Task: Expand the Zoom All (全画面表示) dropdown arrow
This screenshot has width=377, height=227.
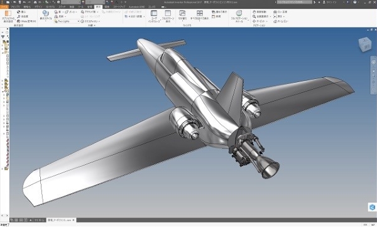Action: [270, 16]
